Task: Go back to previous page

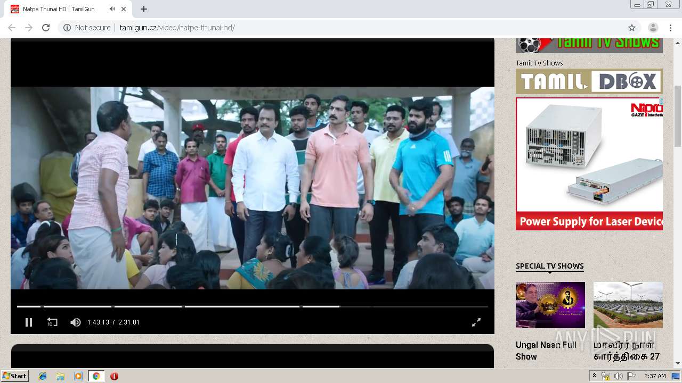Action: [12, 28]
